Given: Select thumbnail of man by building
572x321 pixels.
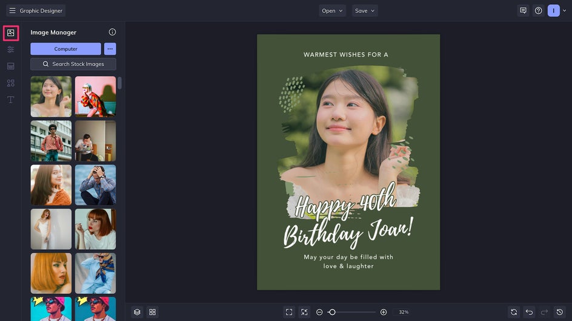Looking at the screenshot, I should (51, 141).
